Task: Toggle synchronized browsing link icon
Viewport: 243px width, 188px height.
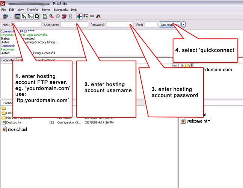Action: coord(92,16)
